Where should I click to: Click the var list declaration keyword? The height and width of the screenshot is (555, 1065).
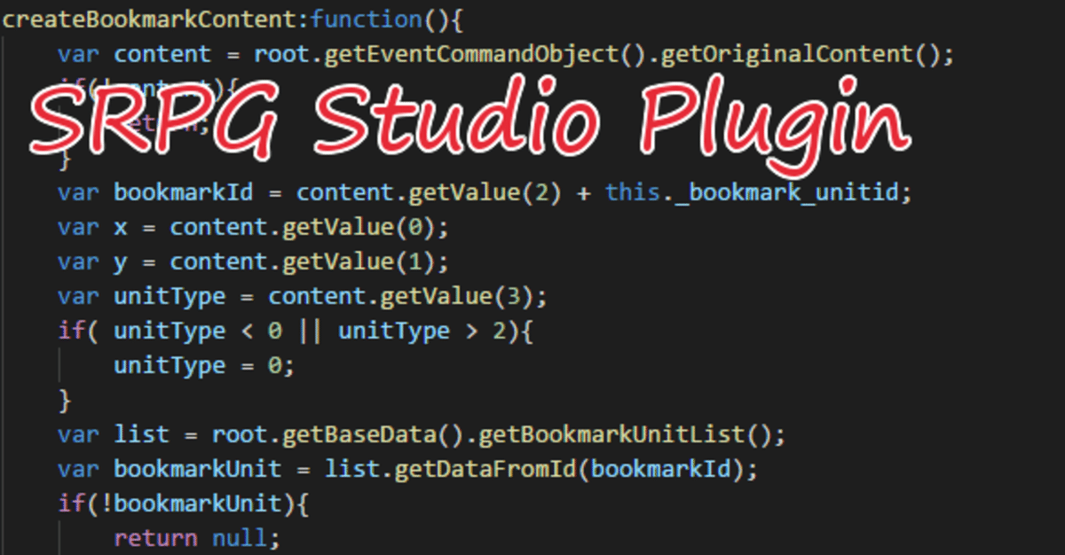[x=79, y=434]
